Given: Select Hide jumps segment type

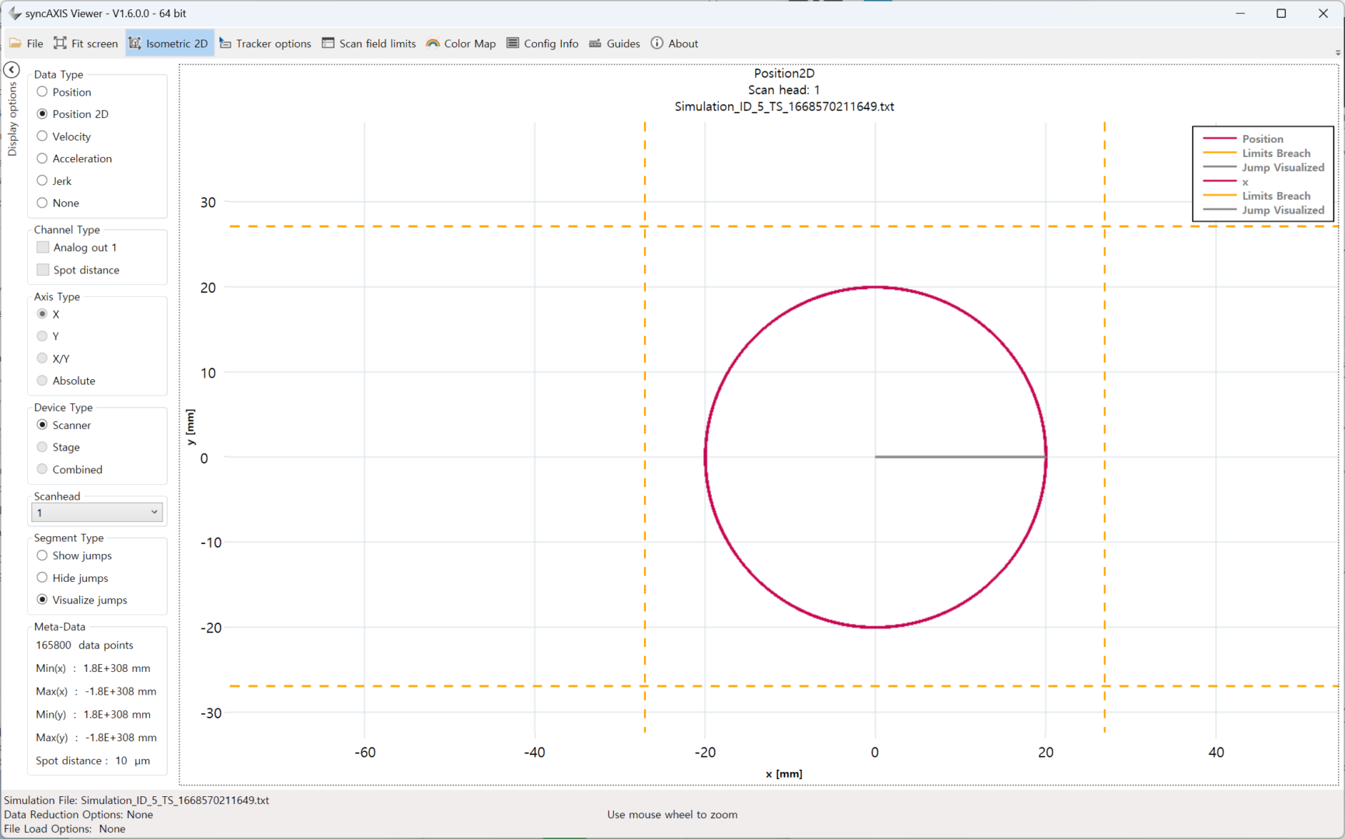Looking at the screenshot, I should 42,578.
